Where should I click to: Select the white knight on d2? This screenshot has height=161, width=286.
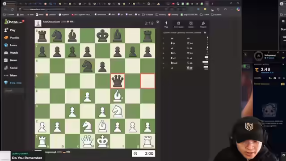pos(88,126)
